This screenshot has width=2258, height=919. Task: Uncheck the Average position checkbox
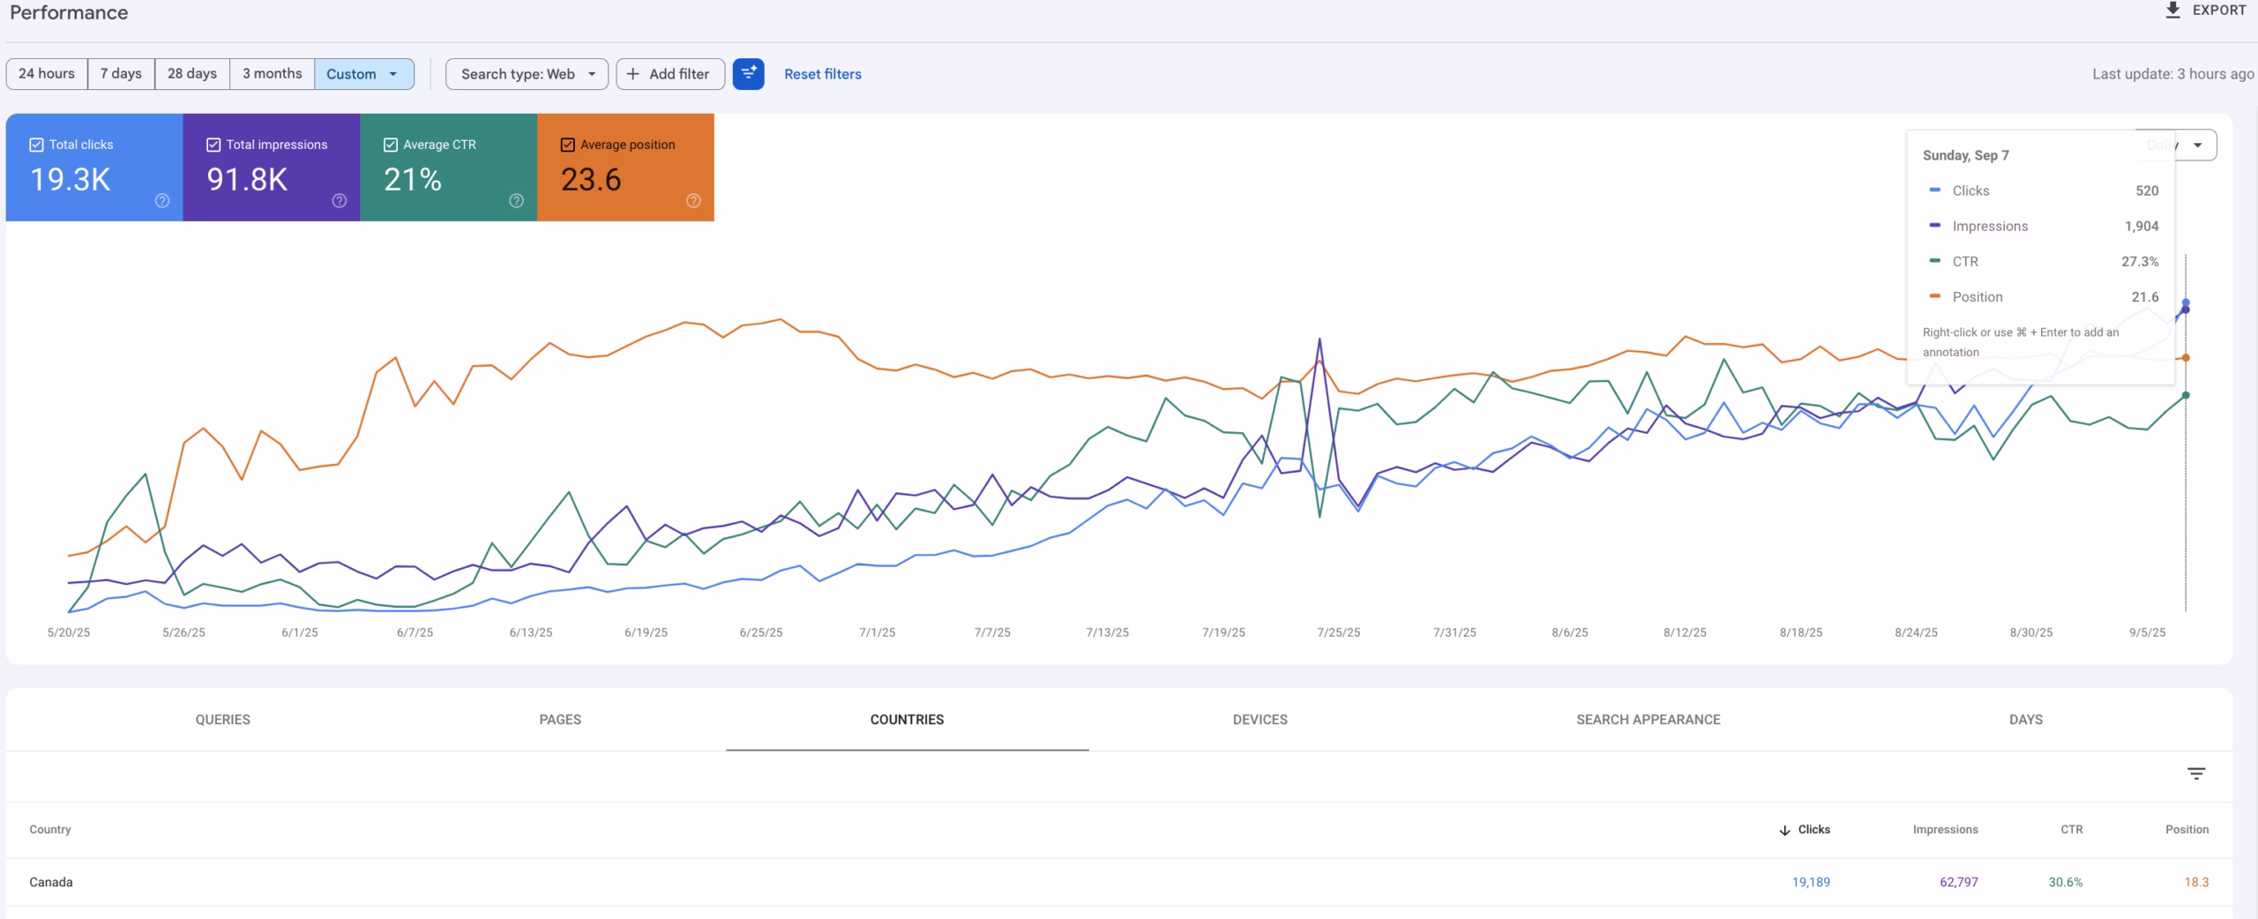[567, 144]
